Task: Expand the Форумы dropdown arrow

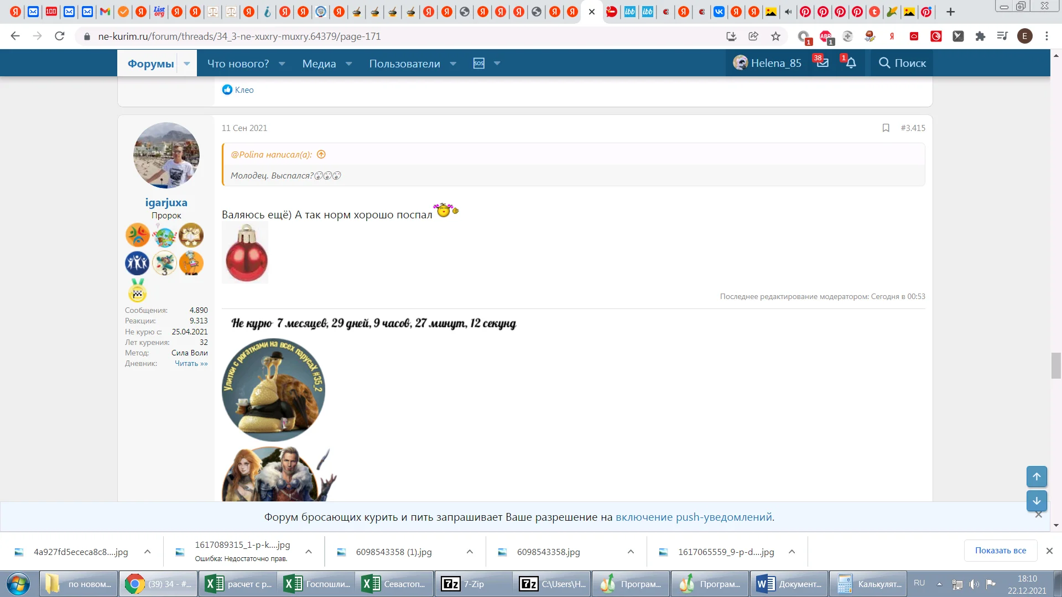Action: click(187, 64)
